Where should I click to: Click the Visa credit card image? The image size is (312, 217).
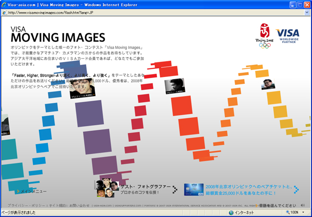pyautogui.click(x=194, y=189)
